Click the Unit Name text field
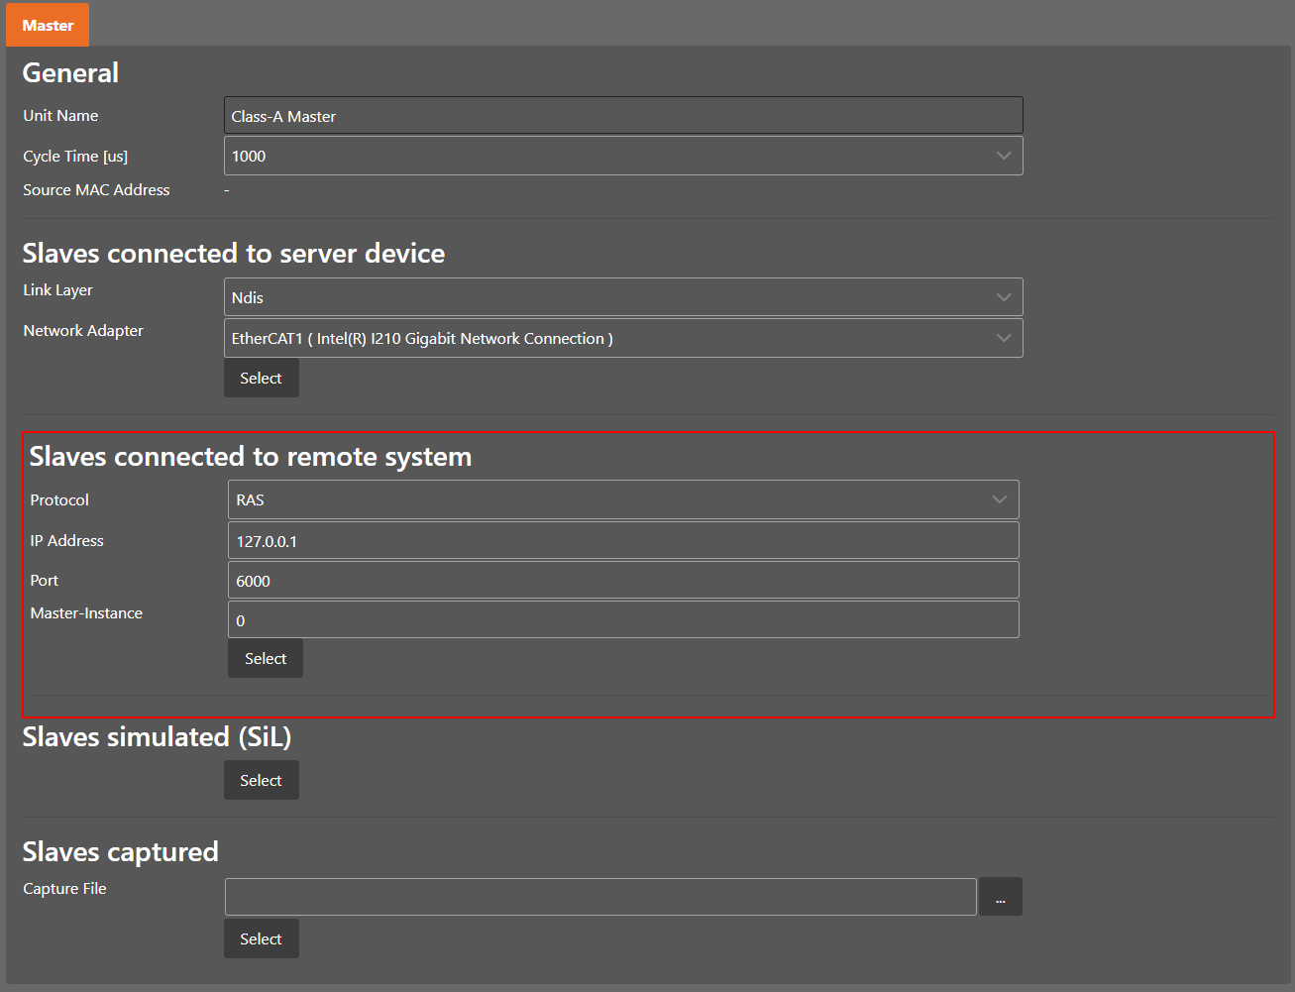 click(622, 116)
